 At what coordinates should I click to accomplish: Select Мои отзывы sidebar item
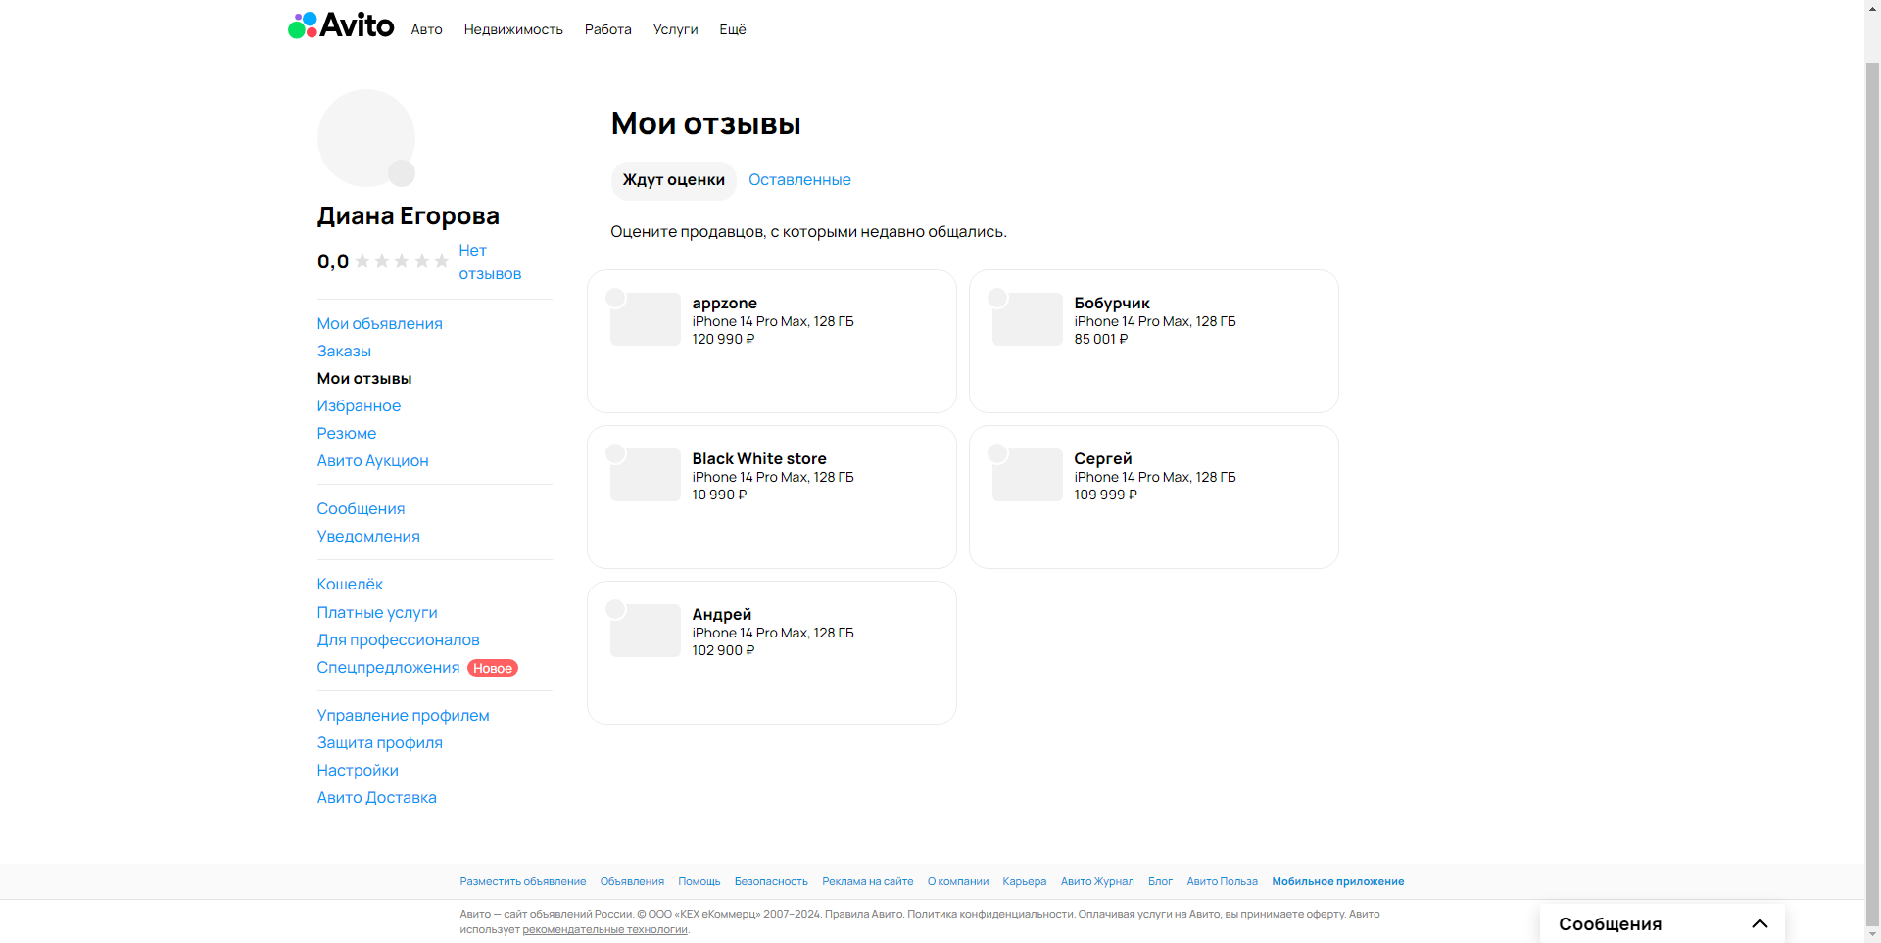[x=363, y=379]
